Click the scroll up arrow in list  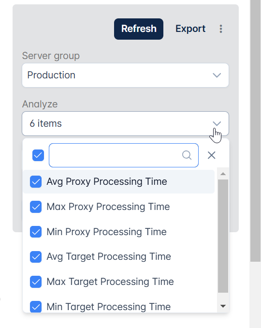[223, 174]
